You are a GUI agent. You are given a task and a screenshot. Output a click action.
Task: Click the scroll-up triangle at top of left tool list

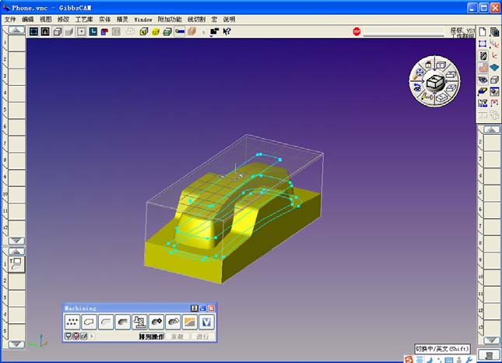click(16, 30)
